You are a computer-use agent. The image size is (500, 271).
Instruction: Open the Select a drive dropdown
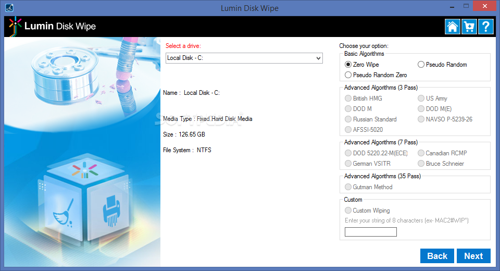244,58
